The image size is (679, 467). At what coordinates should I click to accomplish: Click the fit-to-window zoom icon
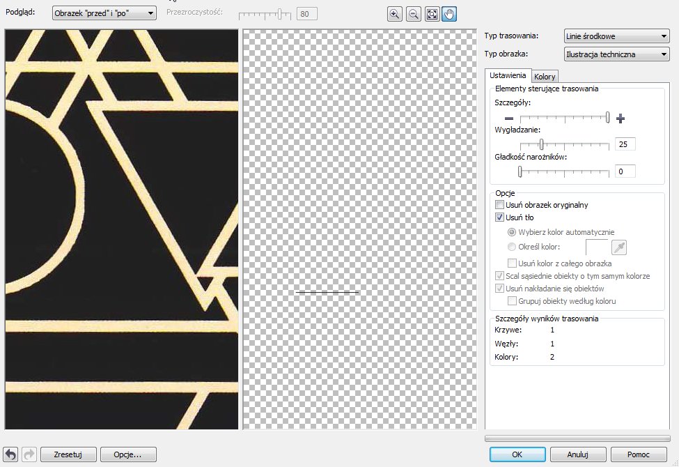pos(431,14)
